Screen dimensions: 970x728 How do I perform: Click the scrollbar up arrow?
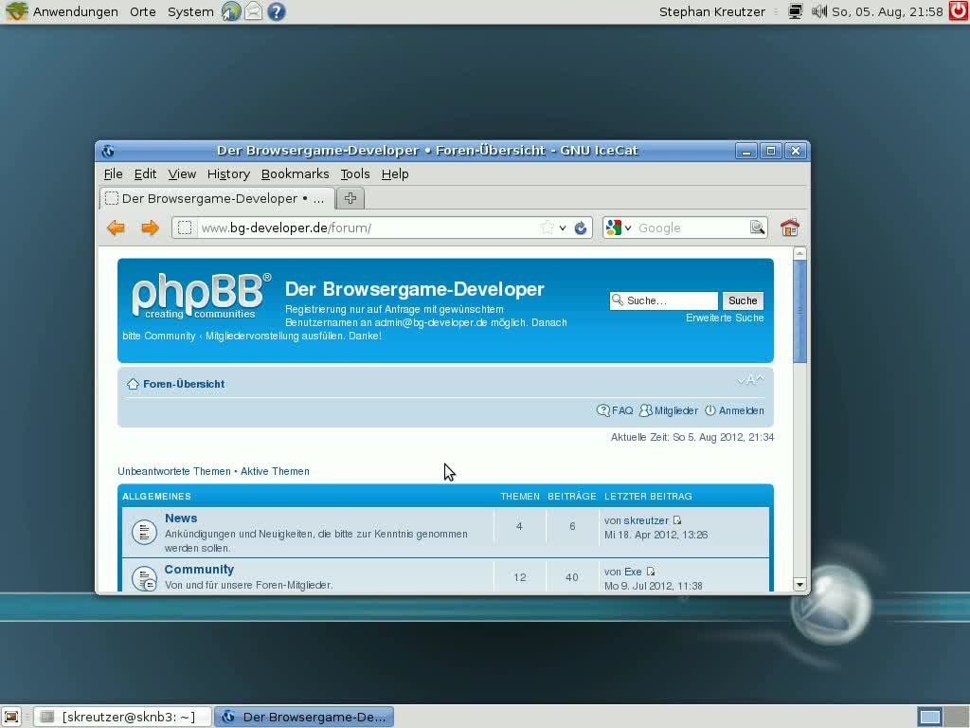pos(799,253)
